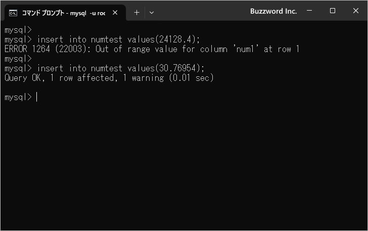Click the Buzzword Inc. title bar text
368x231 pixels.
coord(273,11)
